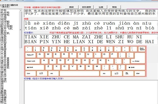Click the left Shift key
158x104 pixels.
coord(35,67)
